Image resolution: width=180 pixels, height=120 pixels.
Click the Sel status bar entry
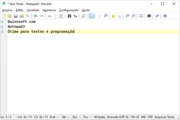click(66, 117)
